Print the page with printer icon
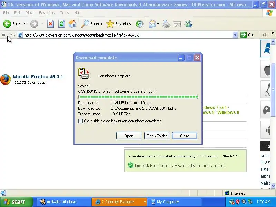Image resolution: width=276 pixels, height=207 pixels. click(x=166, y=24)
